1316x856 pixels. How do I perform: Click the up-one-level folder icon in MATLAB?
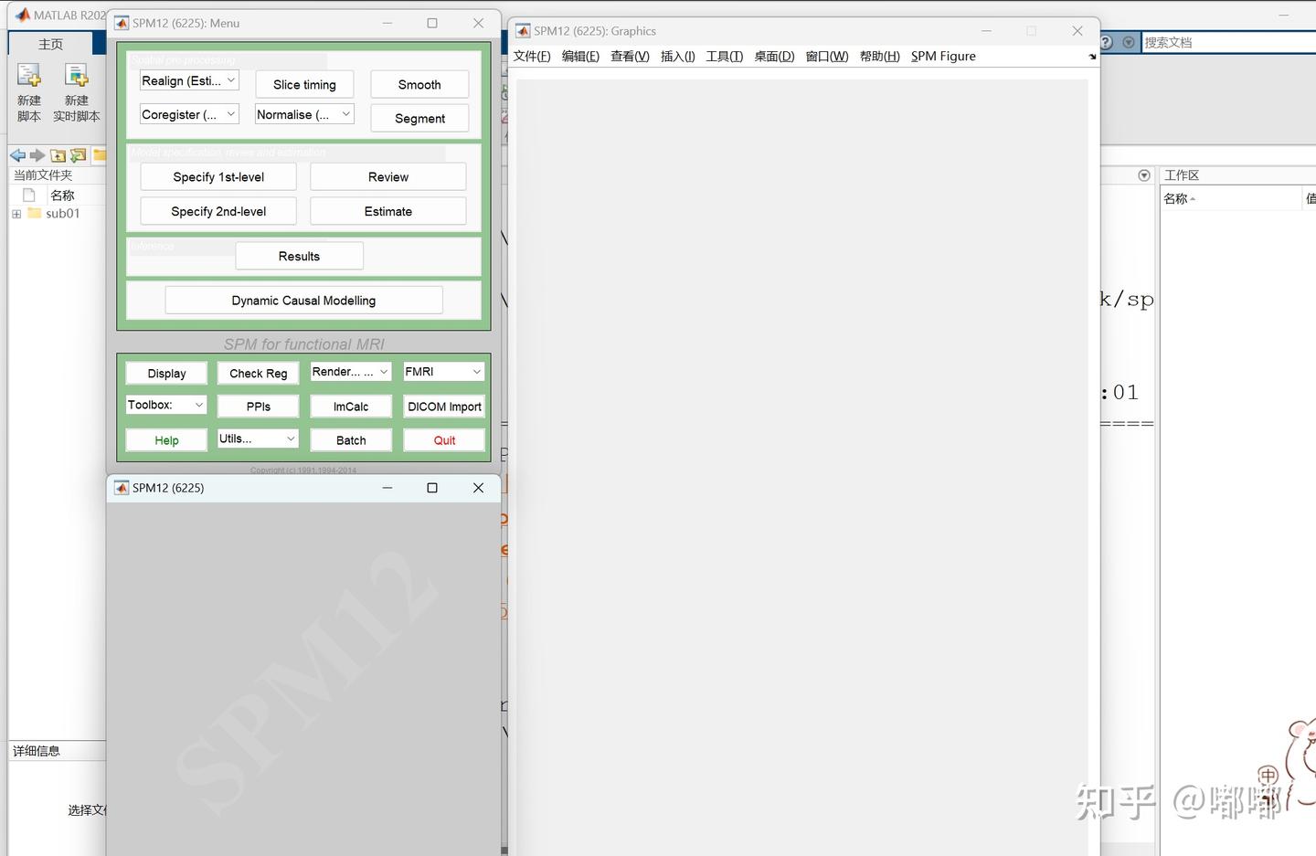point(58,155)
